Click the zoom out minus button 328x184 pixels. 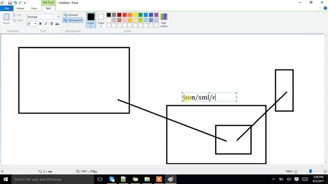296,172
